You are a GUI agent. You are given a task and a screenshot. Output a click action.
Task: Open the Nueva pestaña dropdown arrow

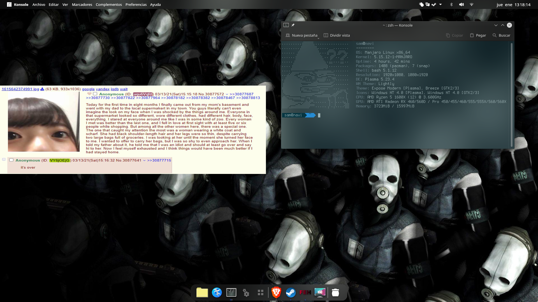pyautogui.click(x=318, y=38)
